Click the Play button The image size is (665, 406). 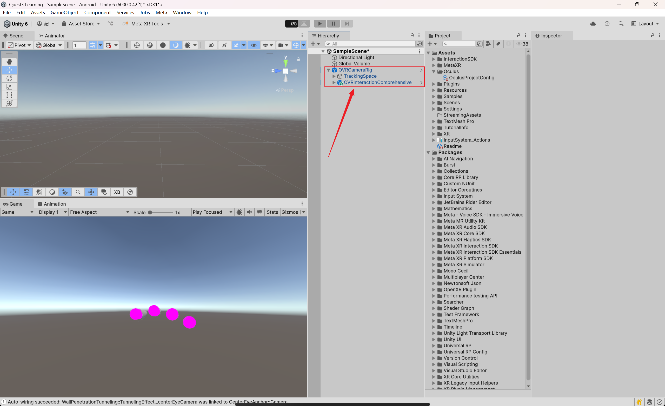[320, 24]
